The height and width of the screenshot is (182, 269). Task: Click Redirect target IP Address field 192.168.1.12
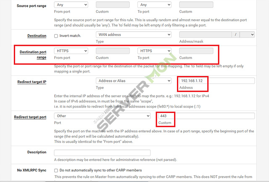tap(217, 81)
